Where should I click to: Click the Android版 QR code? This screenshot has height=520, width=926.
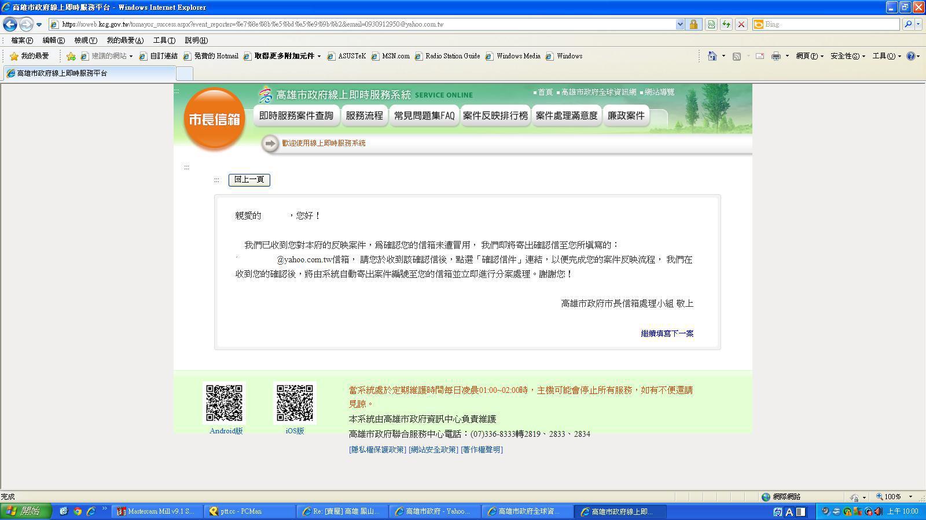[225, 403]
